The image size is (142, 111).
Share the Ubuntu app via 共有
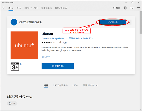click(63, 43)
